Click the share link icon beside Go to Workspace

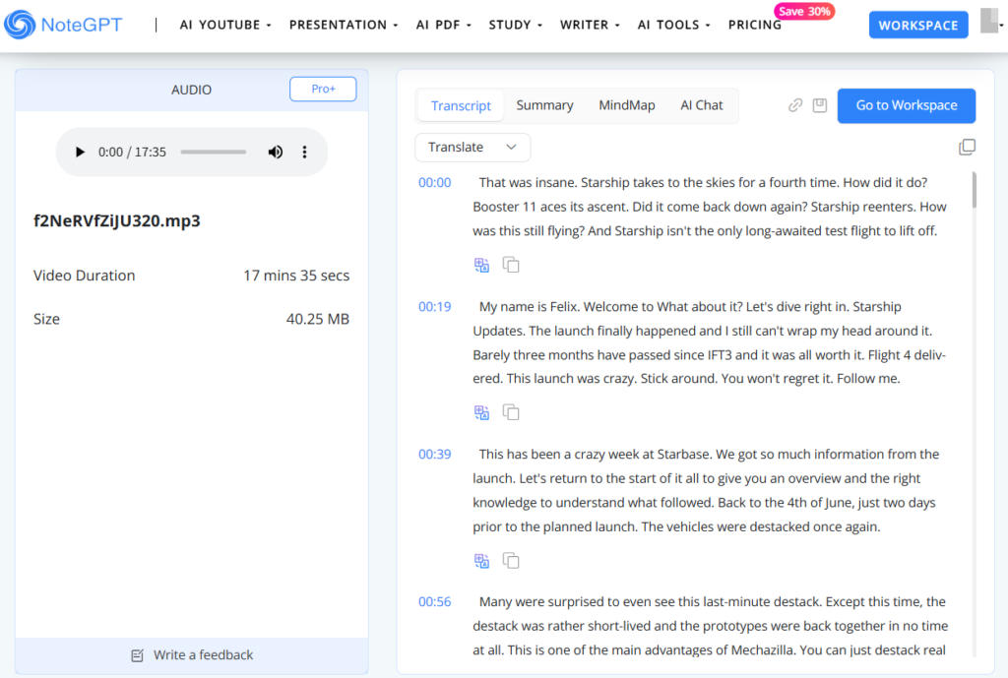(x=794, y=105)
